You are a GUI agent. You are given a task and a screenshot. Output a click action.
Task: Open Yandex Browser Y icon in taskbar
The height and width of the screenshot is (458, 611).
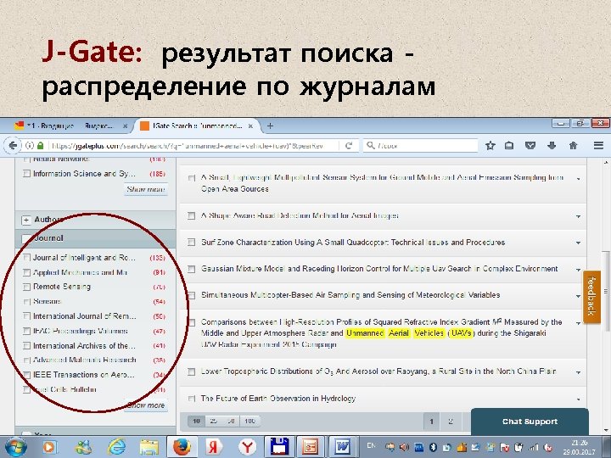pos(247,447)
